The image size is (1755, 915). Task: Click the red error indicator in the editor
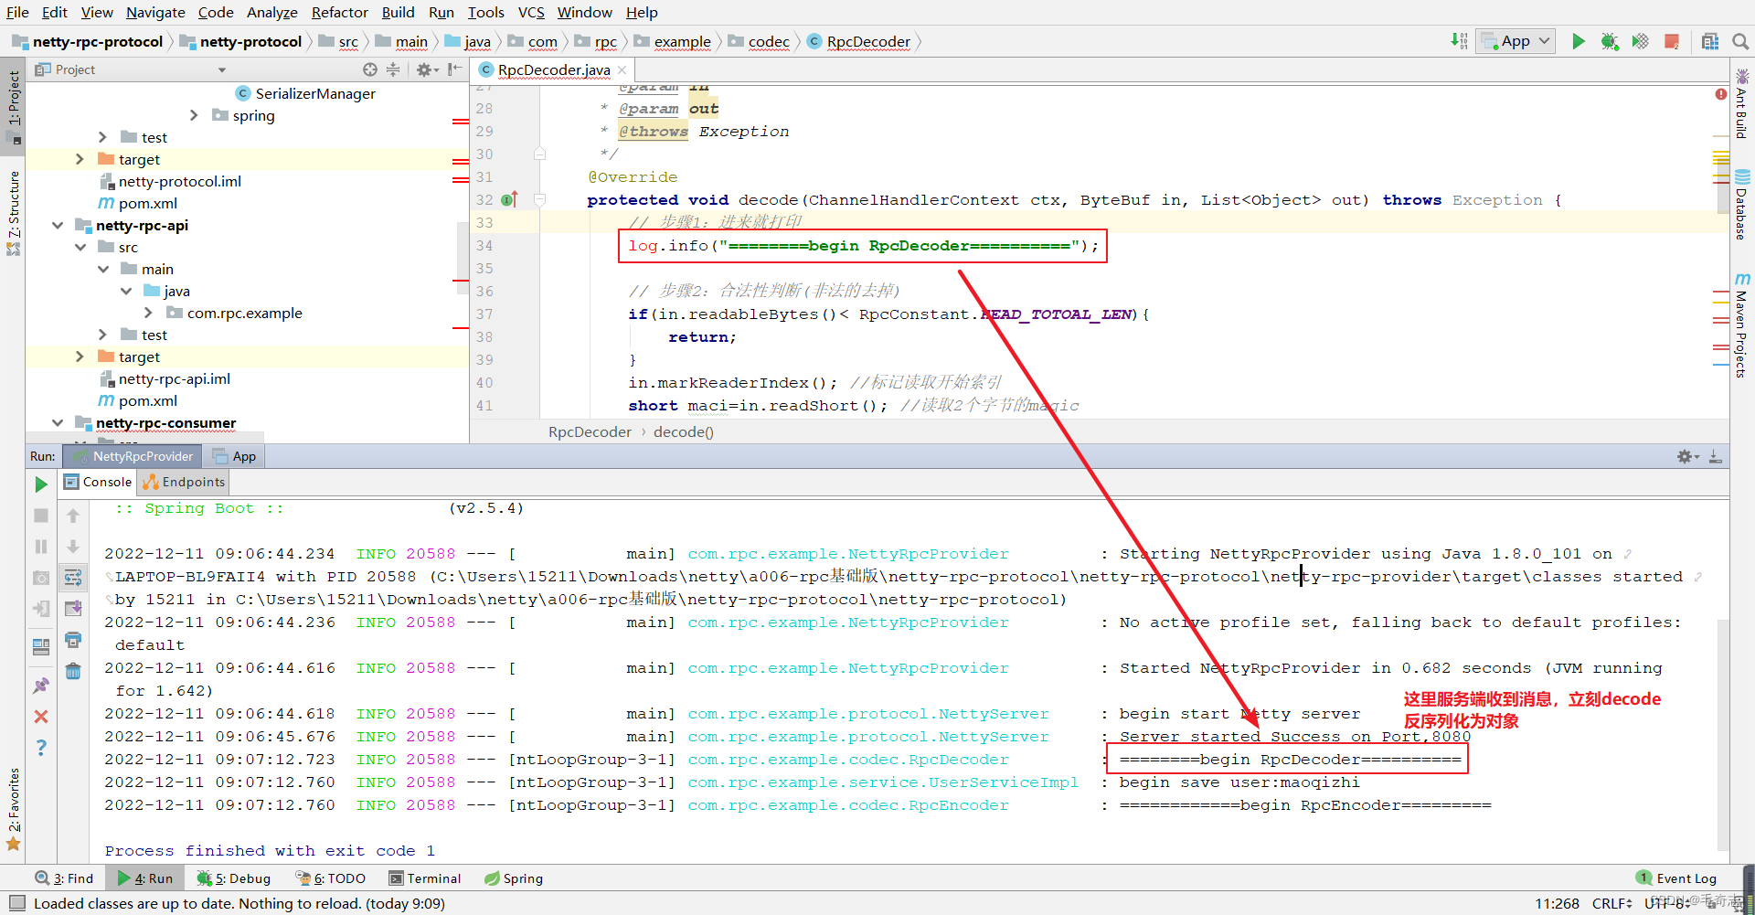point(1721,94)
